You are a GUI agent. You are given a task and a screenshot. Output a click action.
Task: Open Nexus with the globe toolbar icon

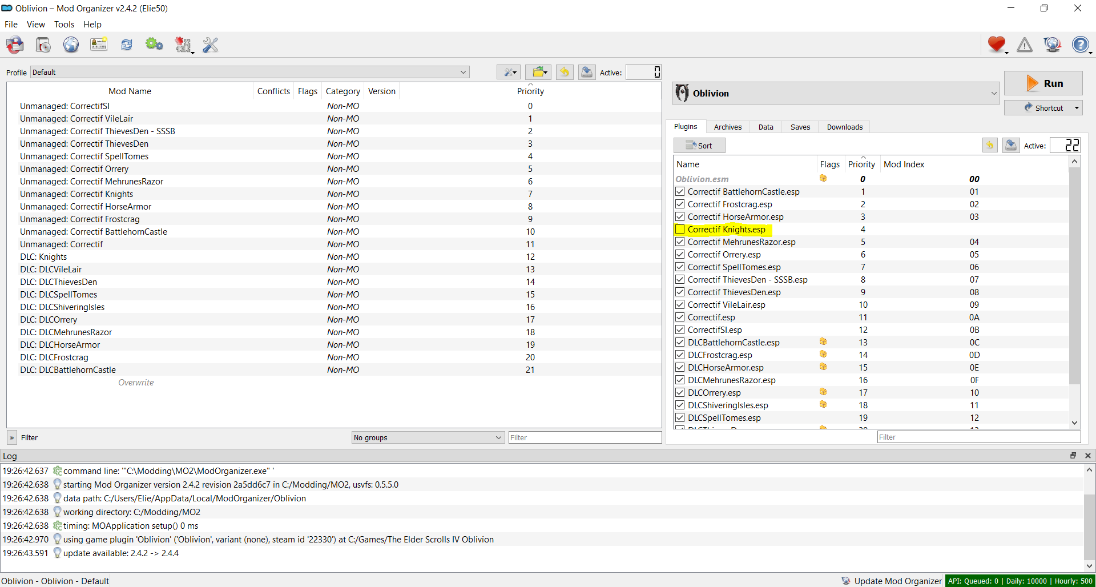[71, 45]
